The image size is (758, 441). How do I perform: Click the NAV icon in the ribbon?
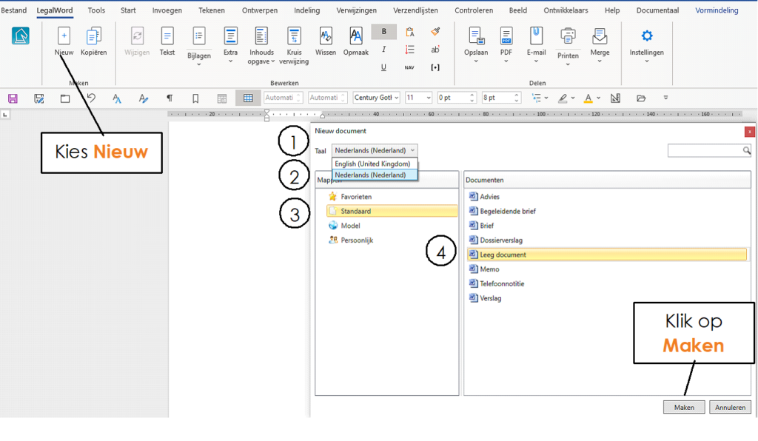[x=409, y=67]
